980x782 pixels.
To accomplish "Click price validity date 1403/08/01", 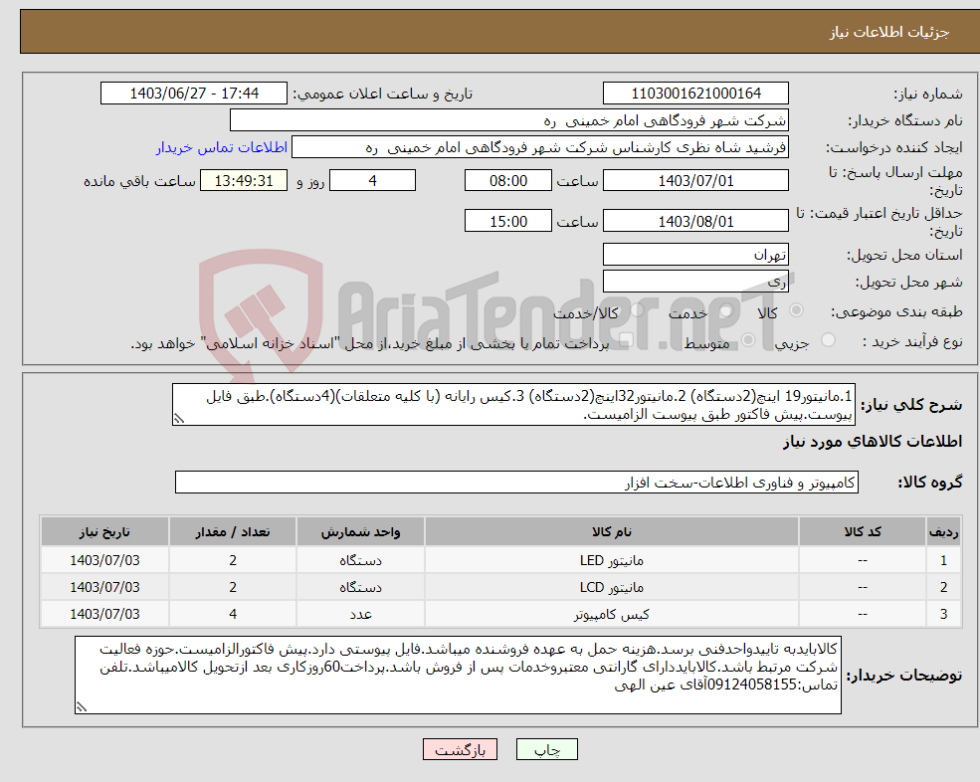I will click(695, 221).
